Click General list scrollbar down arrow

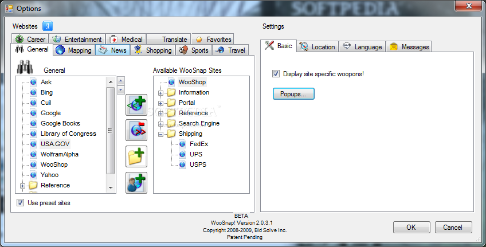[111, 188]
